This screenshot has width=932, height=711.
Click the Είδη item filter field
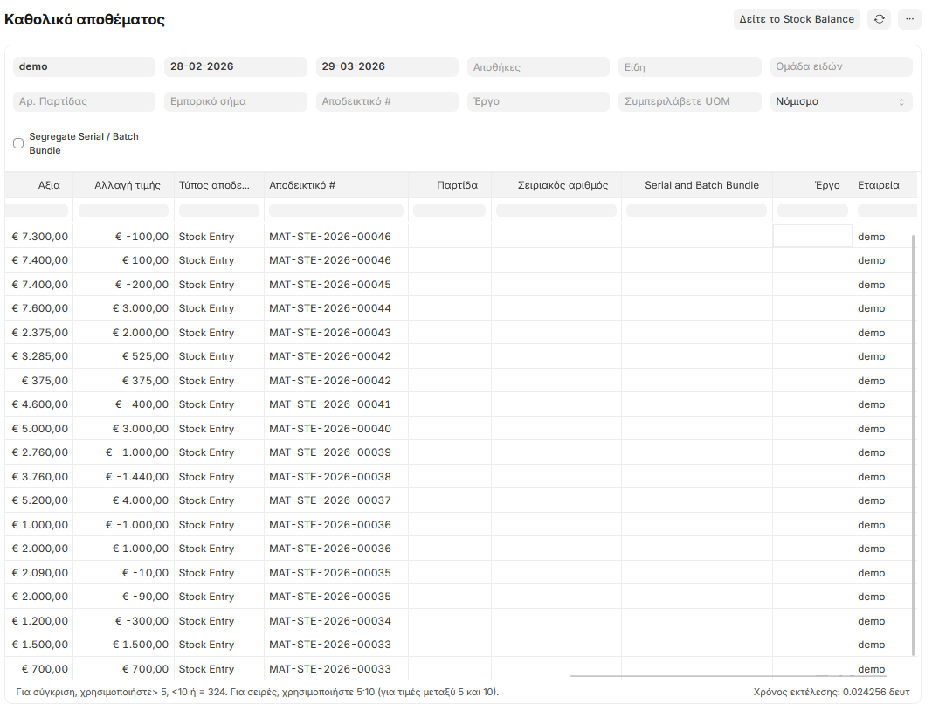(x=689, y=66)
